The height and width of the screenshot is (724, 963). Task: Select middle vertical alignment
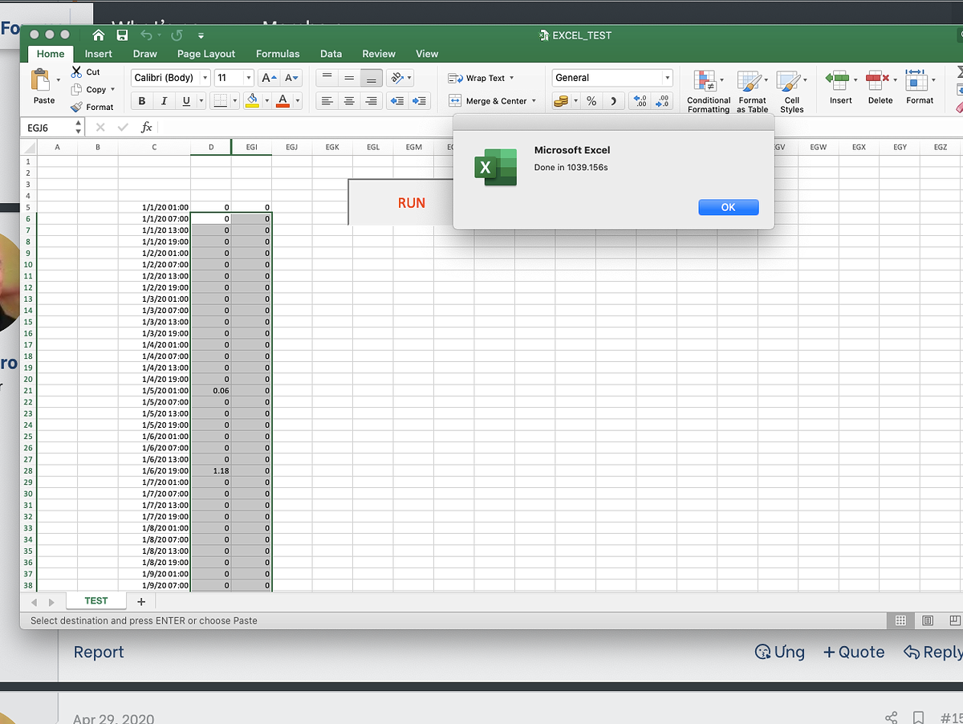(349, 78)
